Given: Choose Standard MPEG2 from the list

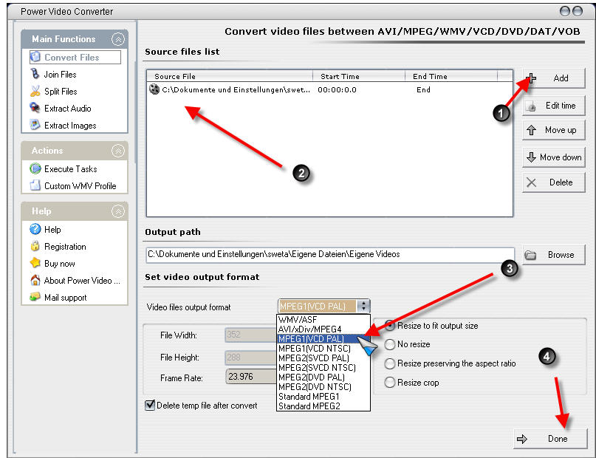Looking at the screenshot, I should click(x=323, y=406).
